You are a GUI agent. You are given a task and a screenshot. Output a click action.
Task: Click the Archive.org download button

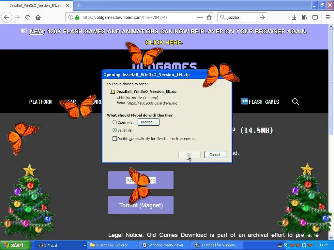coord(141,180)
